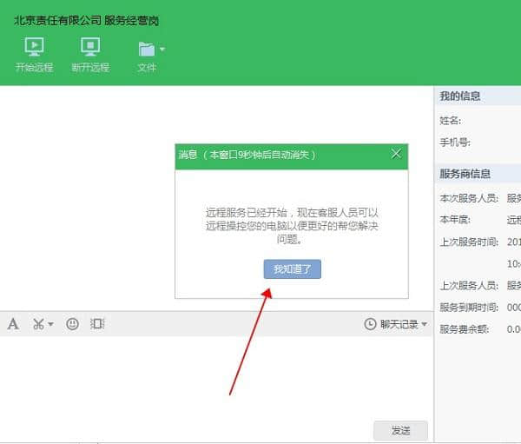Expand the scissors tool dropdown arrow
Viewport: 521px width, 444px height.
[x=51, y=323]
